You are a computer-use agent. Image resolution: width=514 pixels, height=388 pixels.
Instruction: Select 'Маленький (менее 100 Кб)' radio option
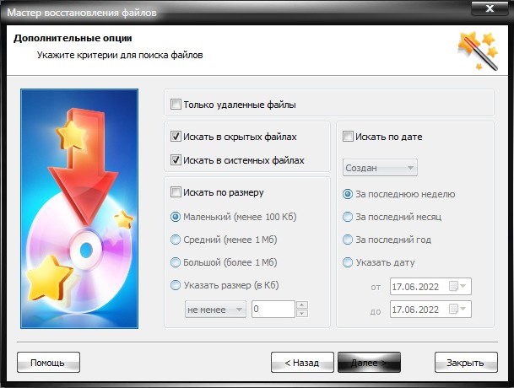pyautogui.click(x=176, y=217)
